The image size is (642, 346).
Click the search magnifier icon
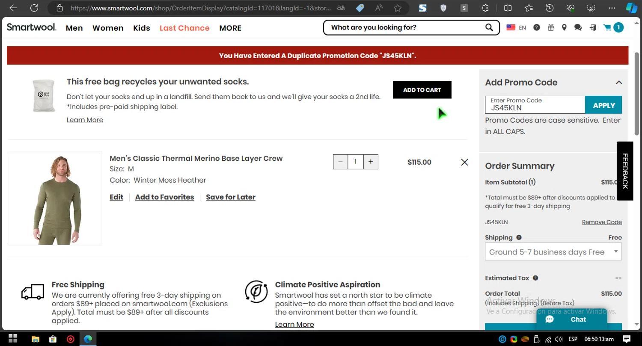tap(489, 27)
